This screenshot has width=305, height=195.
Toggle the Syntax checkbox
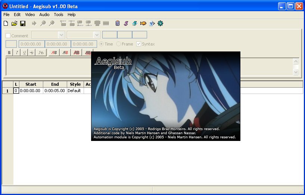pyautogui.click(x=139, y=44)
